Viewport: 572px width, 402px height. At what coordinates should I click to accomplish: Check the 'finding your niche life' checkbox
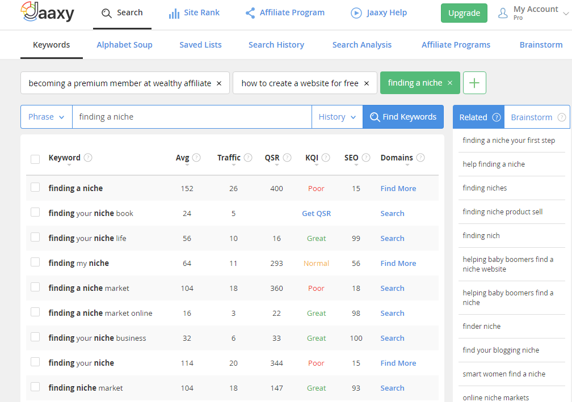[35, 237]
